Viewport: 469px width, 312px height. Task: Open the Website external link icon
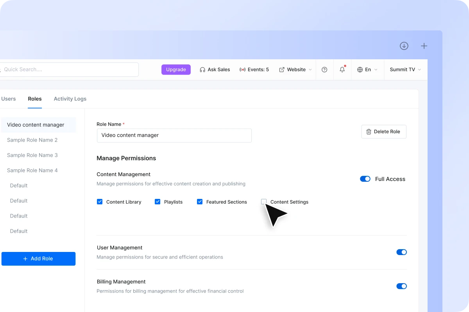click(282, 69)
